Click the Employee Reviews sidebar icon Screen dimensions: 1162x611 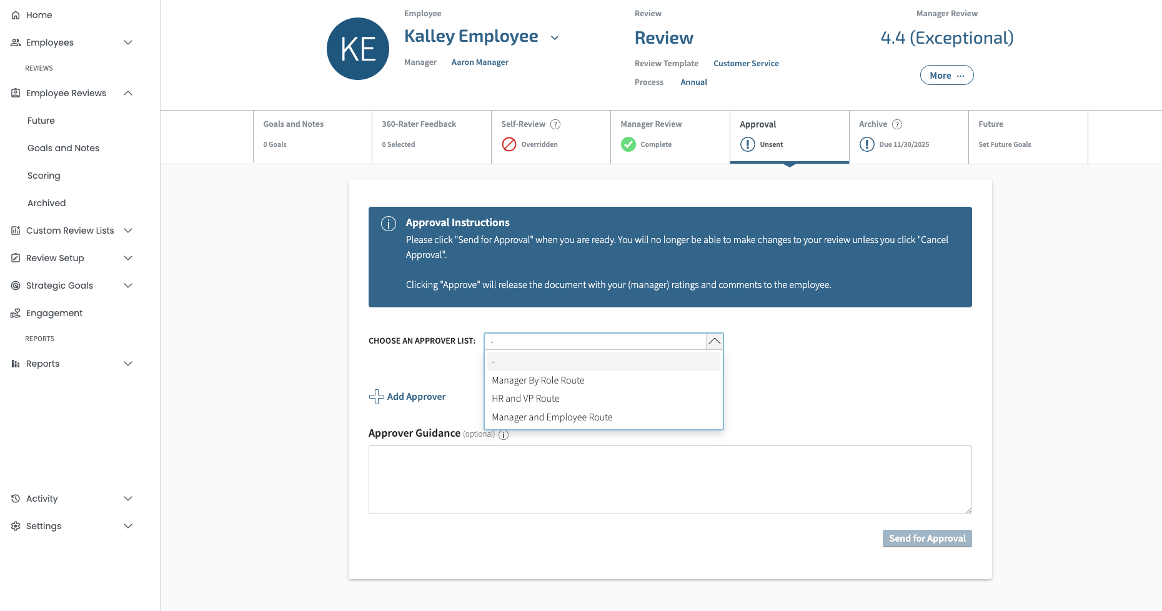pos(16,93)
